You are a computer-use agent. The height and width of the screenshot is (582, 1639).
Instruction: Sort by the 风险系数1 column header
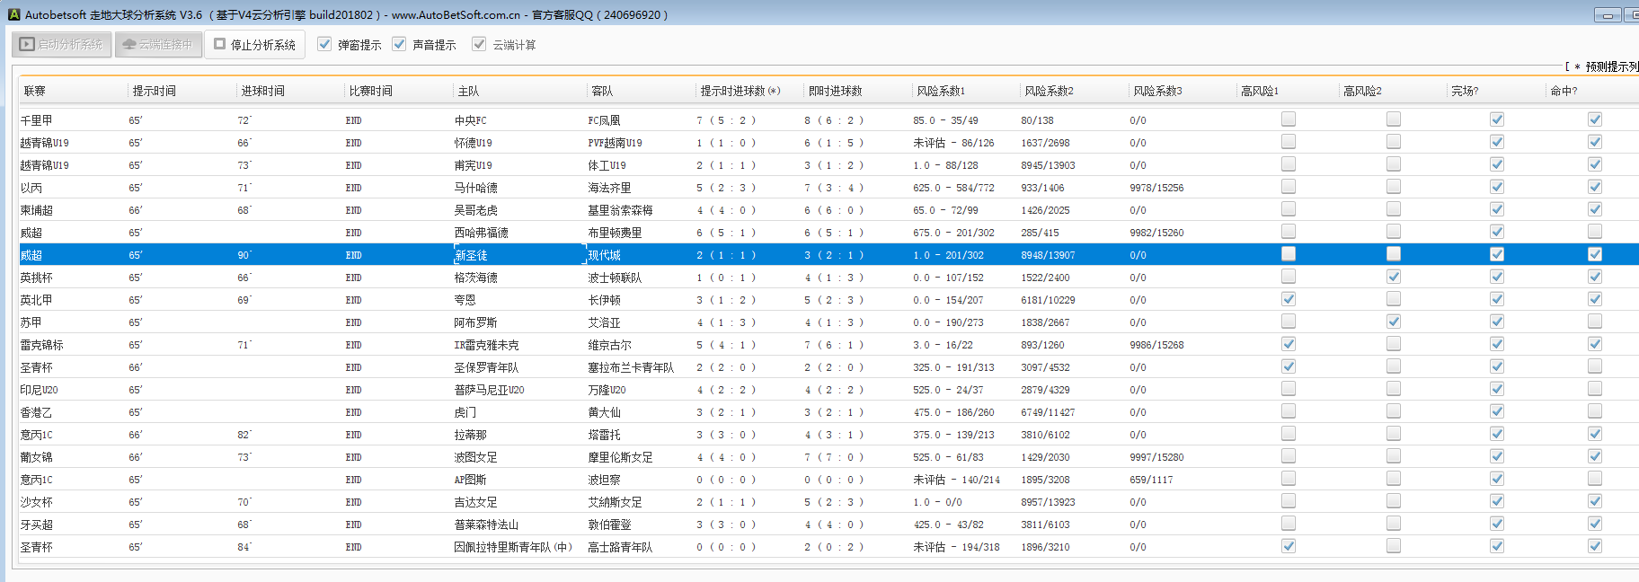pyautogui.click(x=941, y=91)
